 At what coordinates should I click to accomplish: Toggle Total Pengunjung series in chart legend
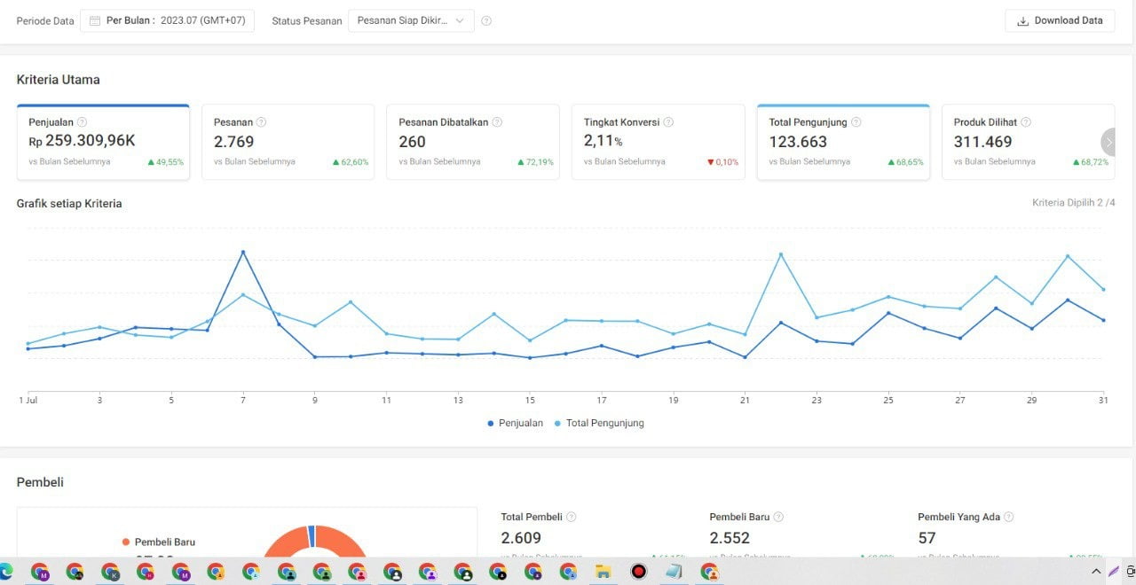599,423
